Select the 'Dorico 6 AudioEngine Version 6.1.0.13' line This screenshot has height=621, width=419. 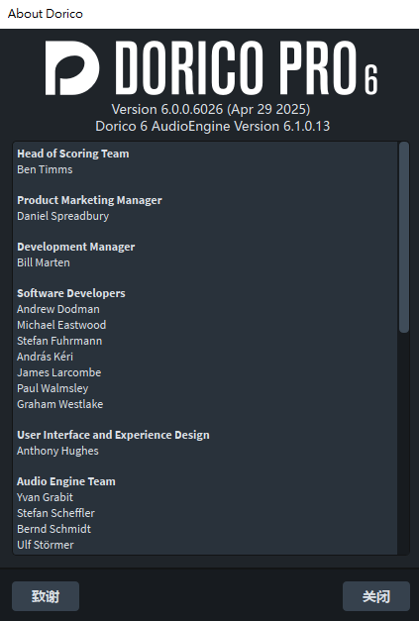coord(212,127)
